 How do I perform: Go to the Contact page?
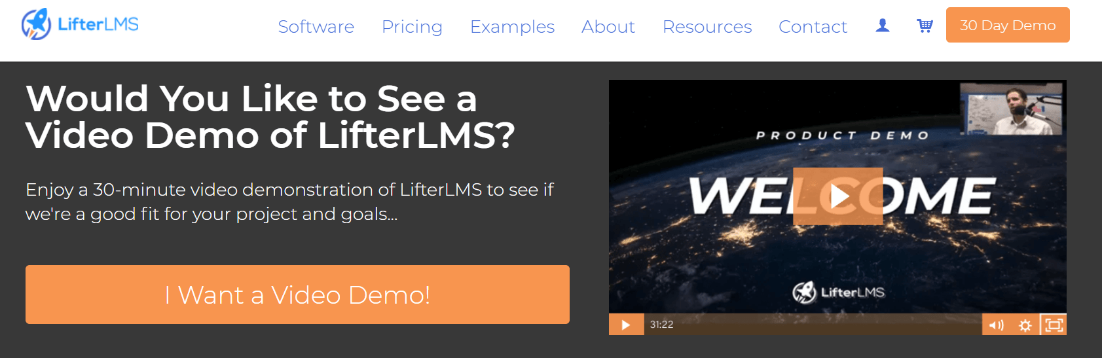(813, 27)
